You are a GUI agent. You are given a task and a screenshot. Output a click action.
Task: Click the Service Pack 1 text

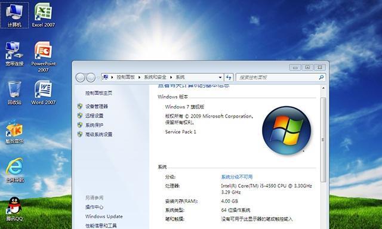point(180,132)
